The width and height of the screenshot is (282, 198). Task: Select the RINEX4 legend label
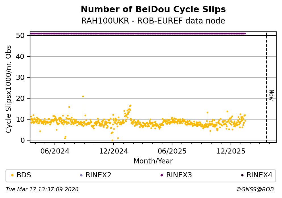(x=259, y=175)
